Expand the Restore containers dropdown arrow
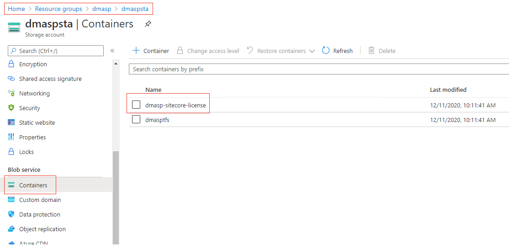This screenshot has height=249, width=509. tap(312, 51)
